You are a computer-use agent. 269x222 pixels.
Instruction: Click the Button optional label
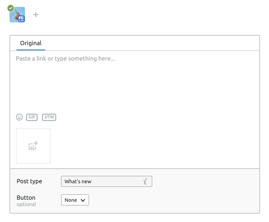26,201
